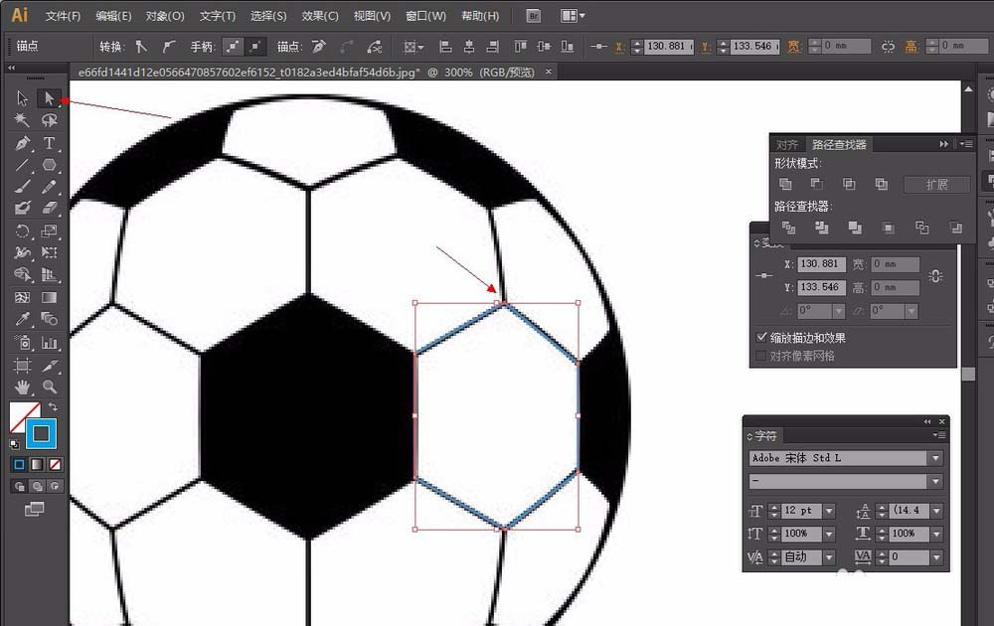Click the Unite shape mode icon
The width and height of the screenshot is (994, 626).
(785, 184)
